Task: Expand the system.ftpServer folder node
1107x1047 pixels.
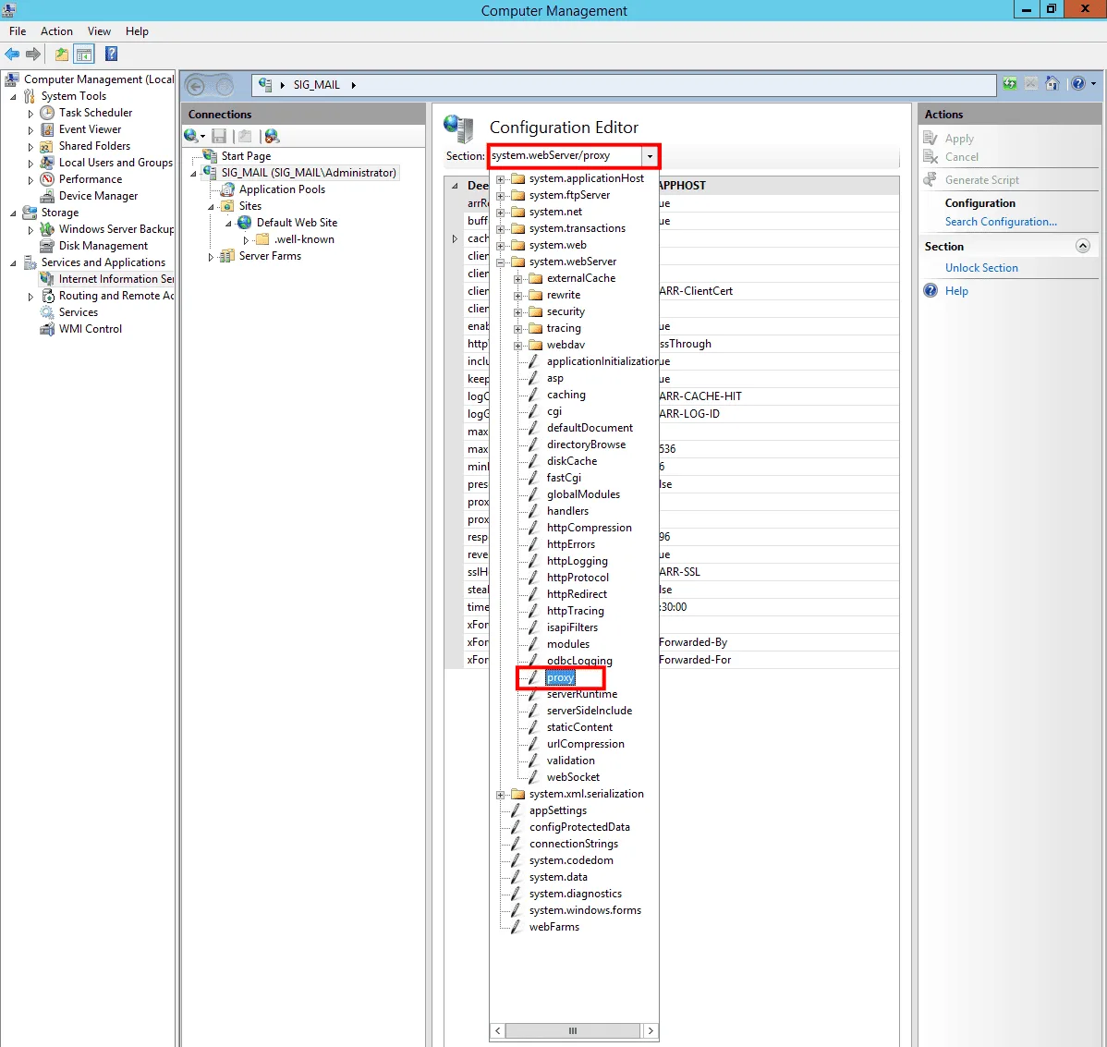Action: [x=501, y=196]
